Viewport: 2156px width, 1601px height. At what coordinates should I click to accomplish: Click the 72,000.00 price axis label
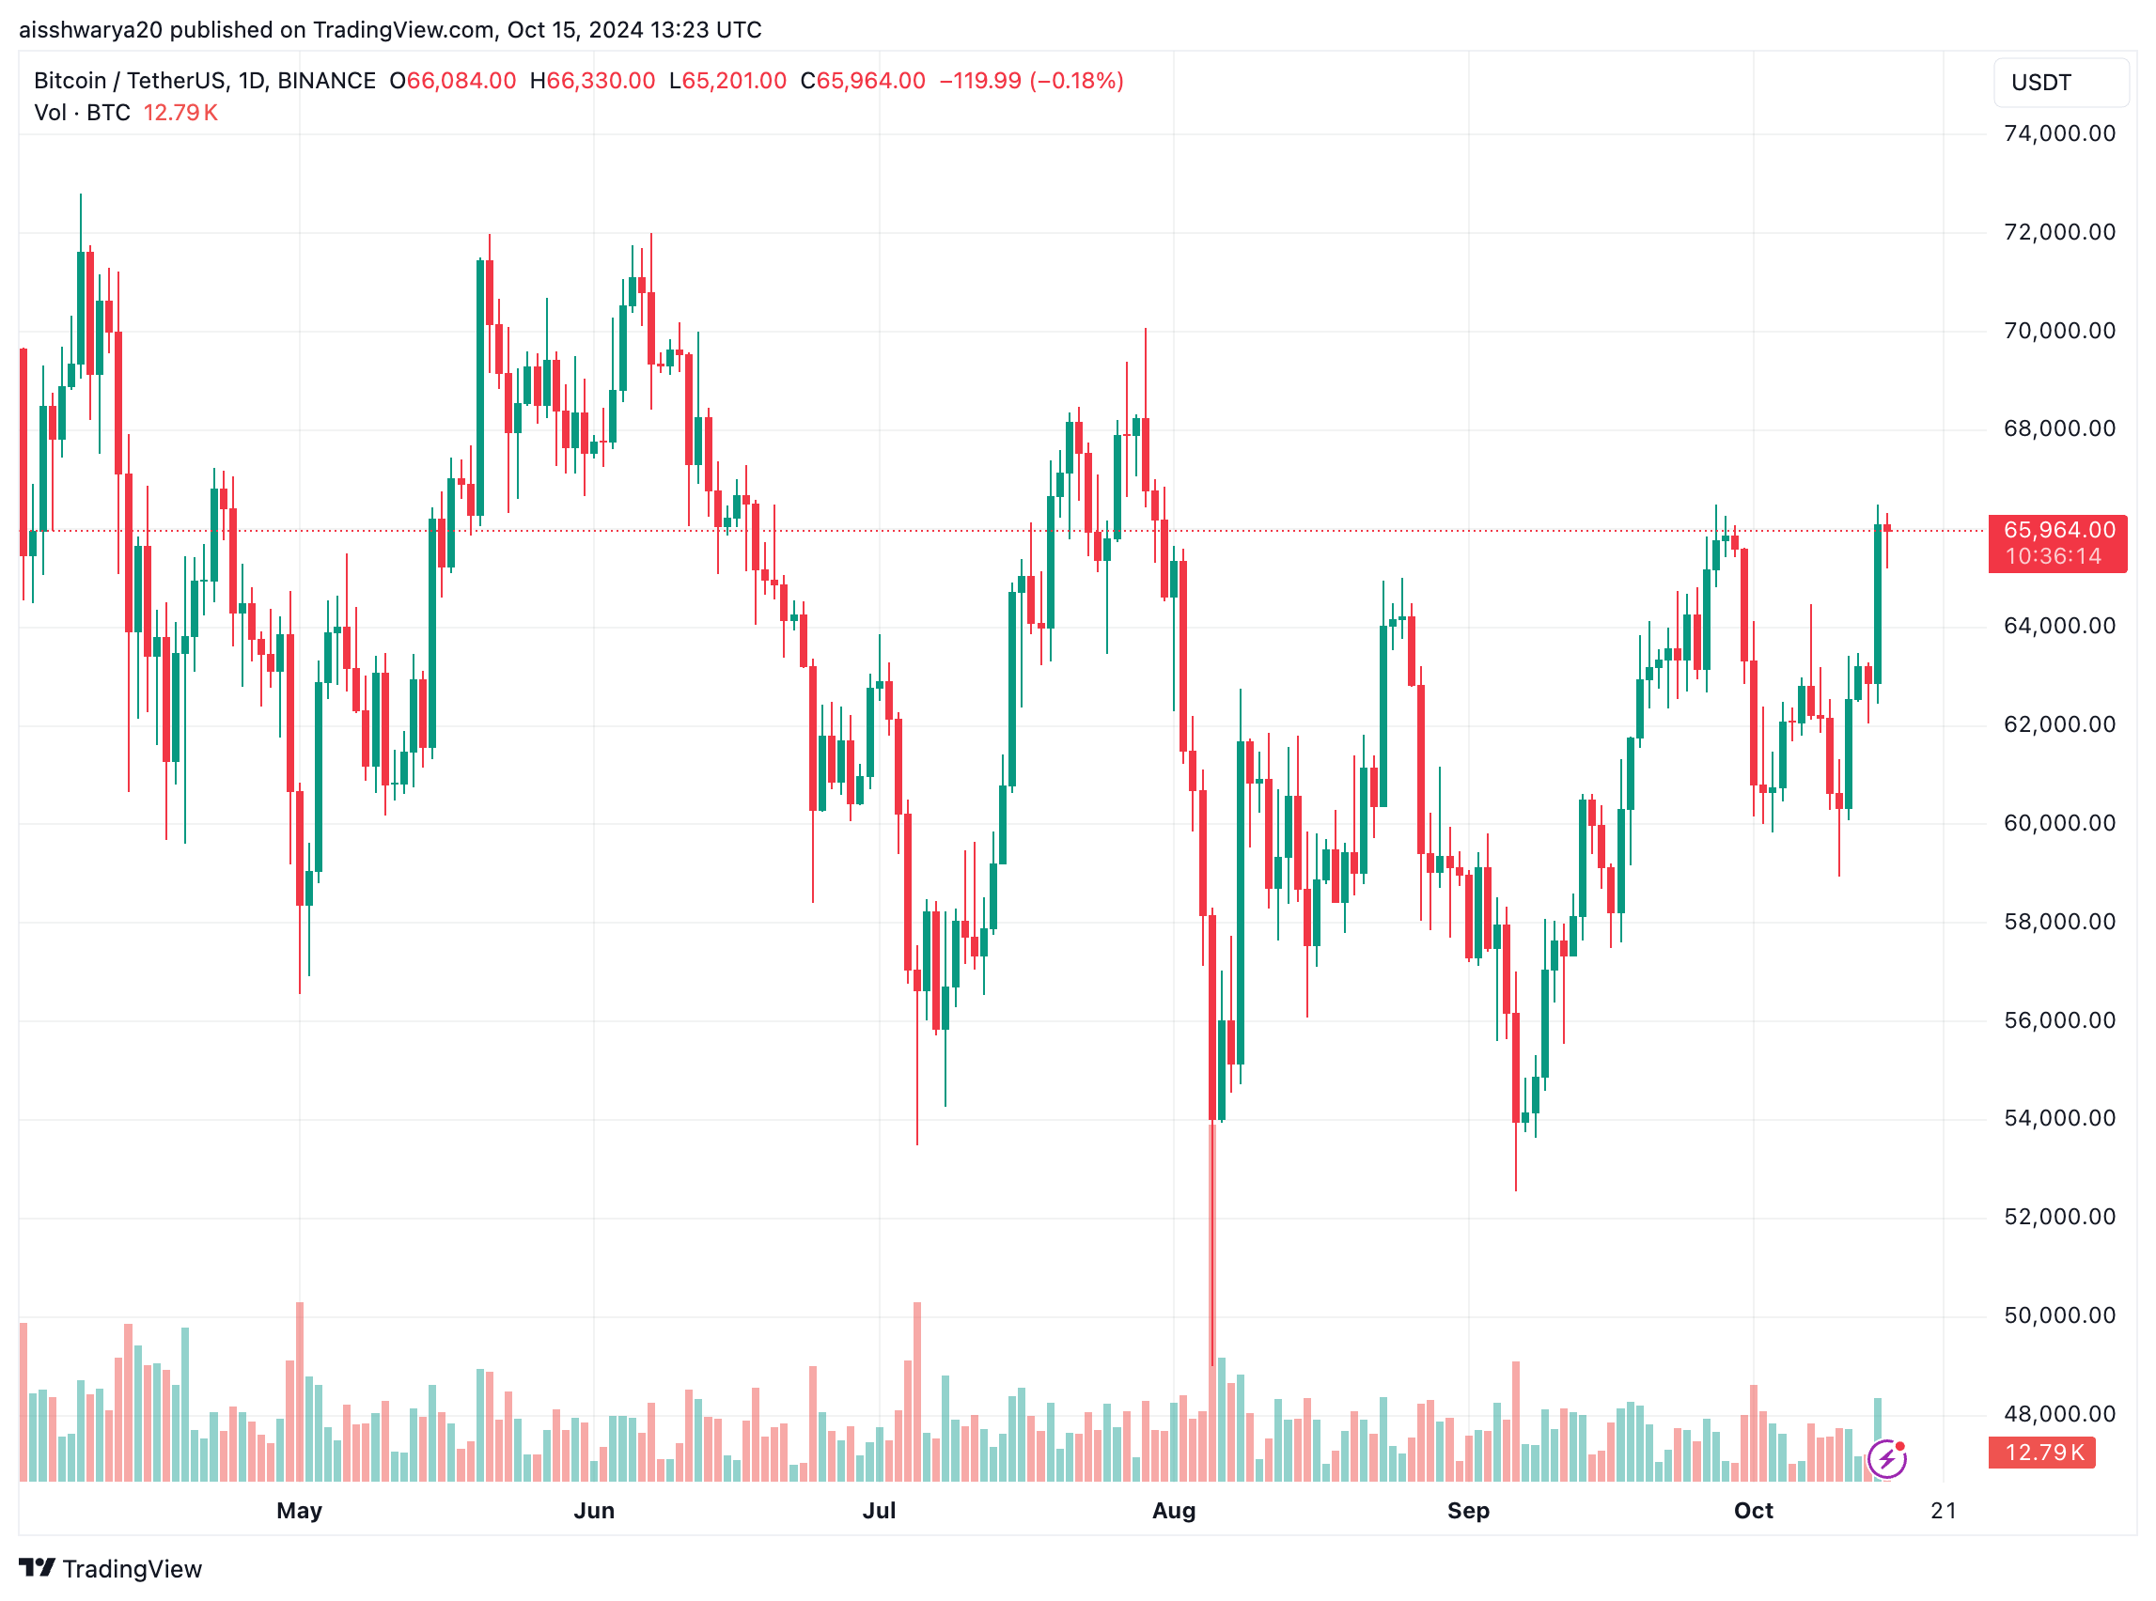coord(2059,233)
